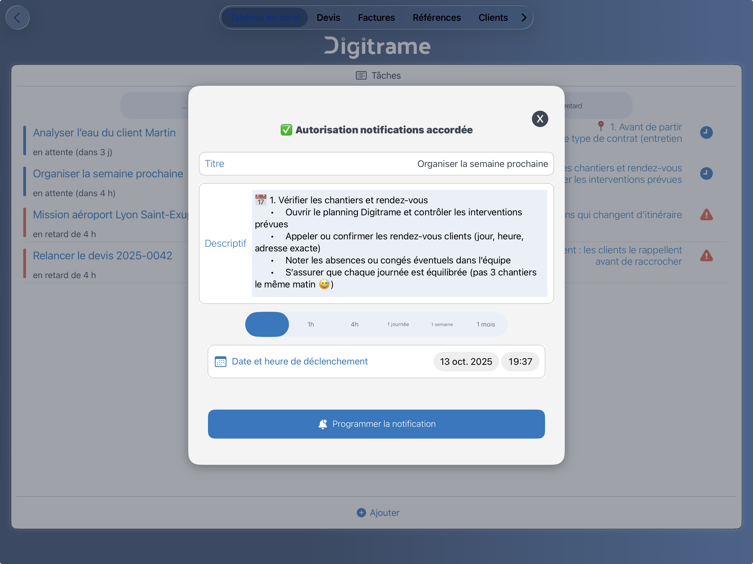The image size is (753, 564).
Task: Select the 1h delay option
Action: pyautogui.click(x=311, y=324)
